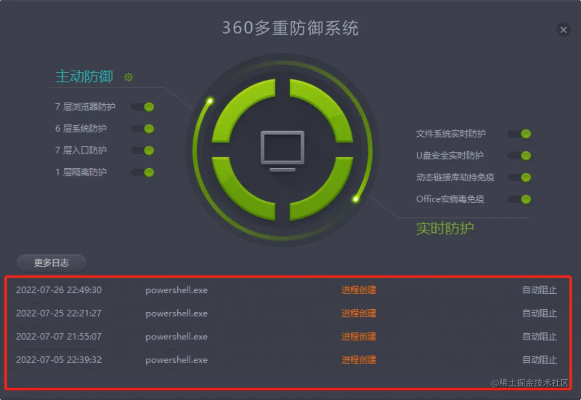Image resolution: width=581 pixels, height=400 pixels.
Task: Disable U盘安全实时防护 switch
Action: pos(520,156)
